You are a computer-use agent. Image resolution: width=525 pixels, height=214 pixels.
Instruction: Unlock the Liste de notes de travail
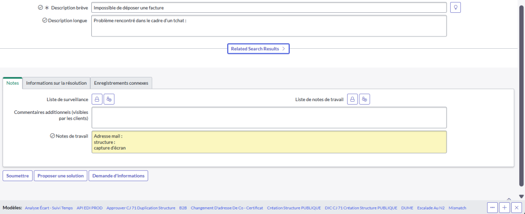pyautogui.click(x=352, y=99)
